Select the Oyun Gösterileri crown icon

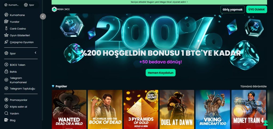click(6, 35)
